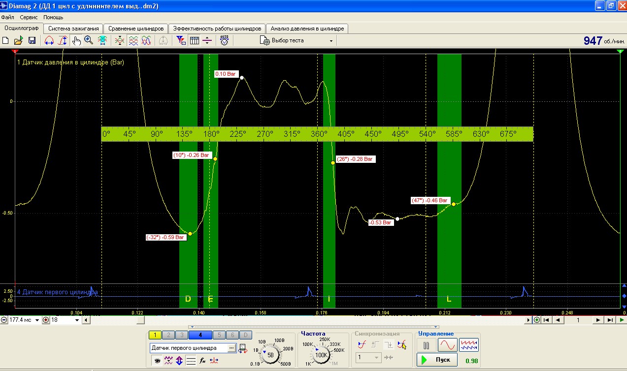Select vertical measurement cursor tool

tap(62, 41)
